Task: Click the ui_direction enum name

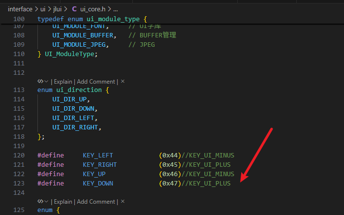Action: 79,90
